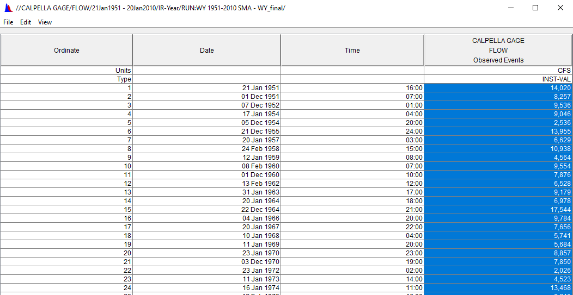Select flow value 4,523
Screen dimensions: 573x295
[x=498, y=279]
